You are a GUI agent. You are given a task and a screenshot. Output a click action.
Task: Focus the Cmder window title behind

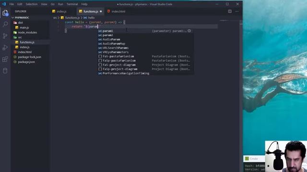pos(254,159)
